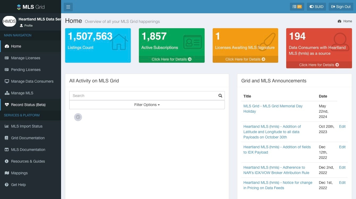356x199 pixels.
Task: Click the 'All Activity on MLS Grid' heading
Action: pos(94,81)
